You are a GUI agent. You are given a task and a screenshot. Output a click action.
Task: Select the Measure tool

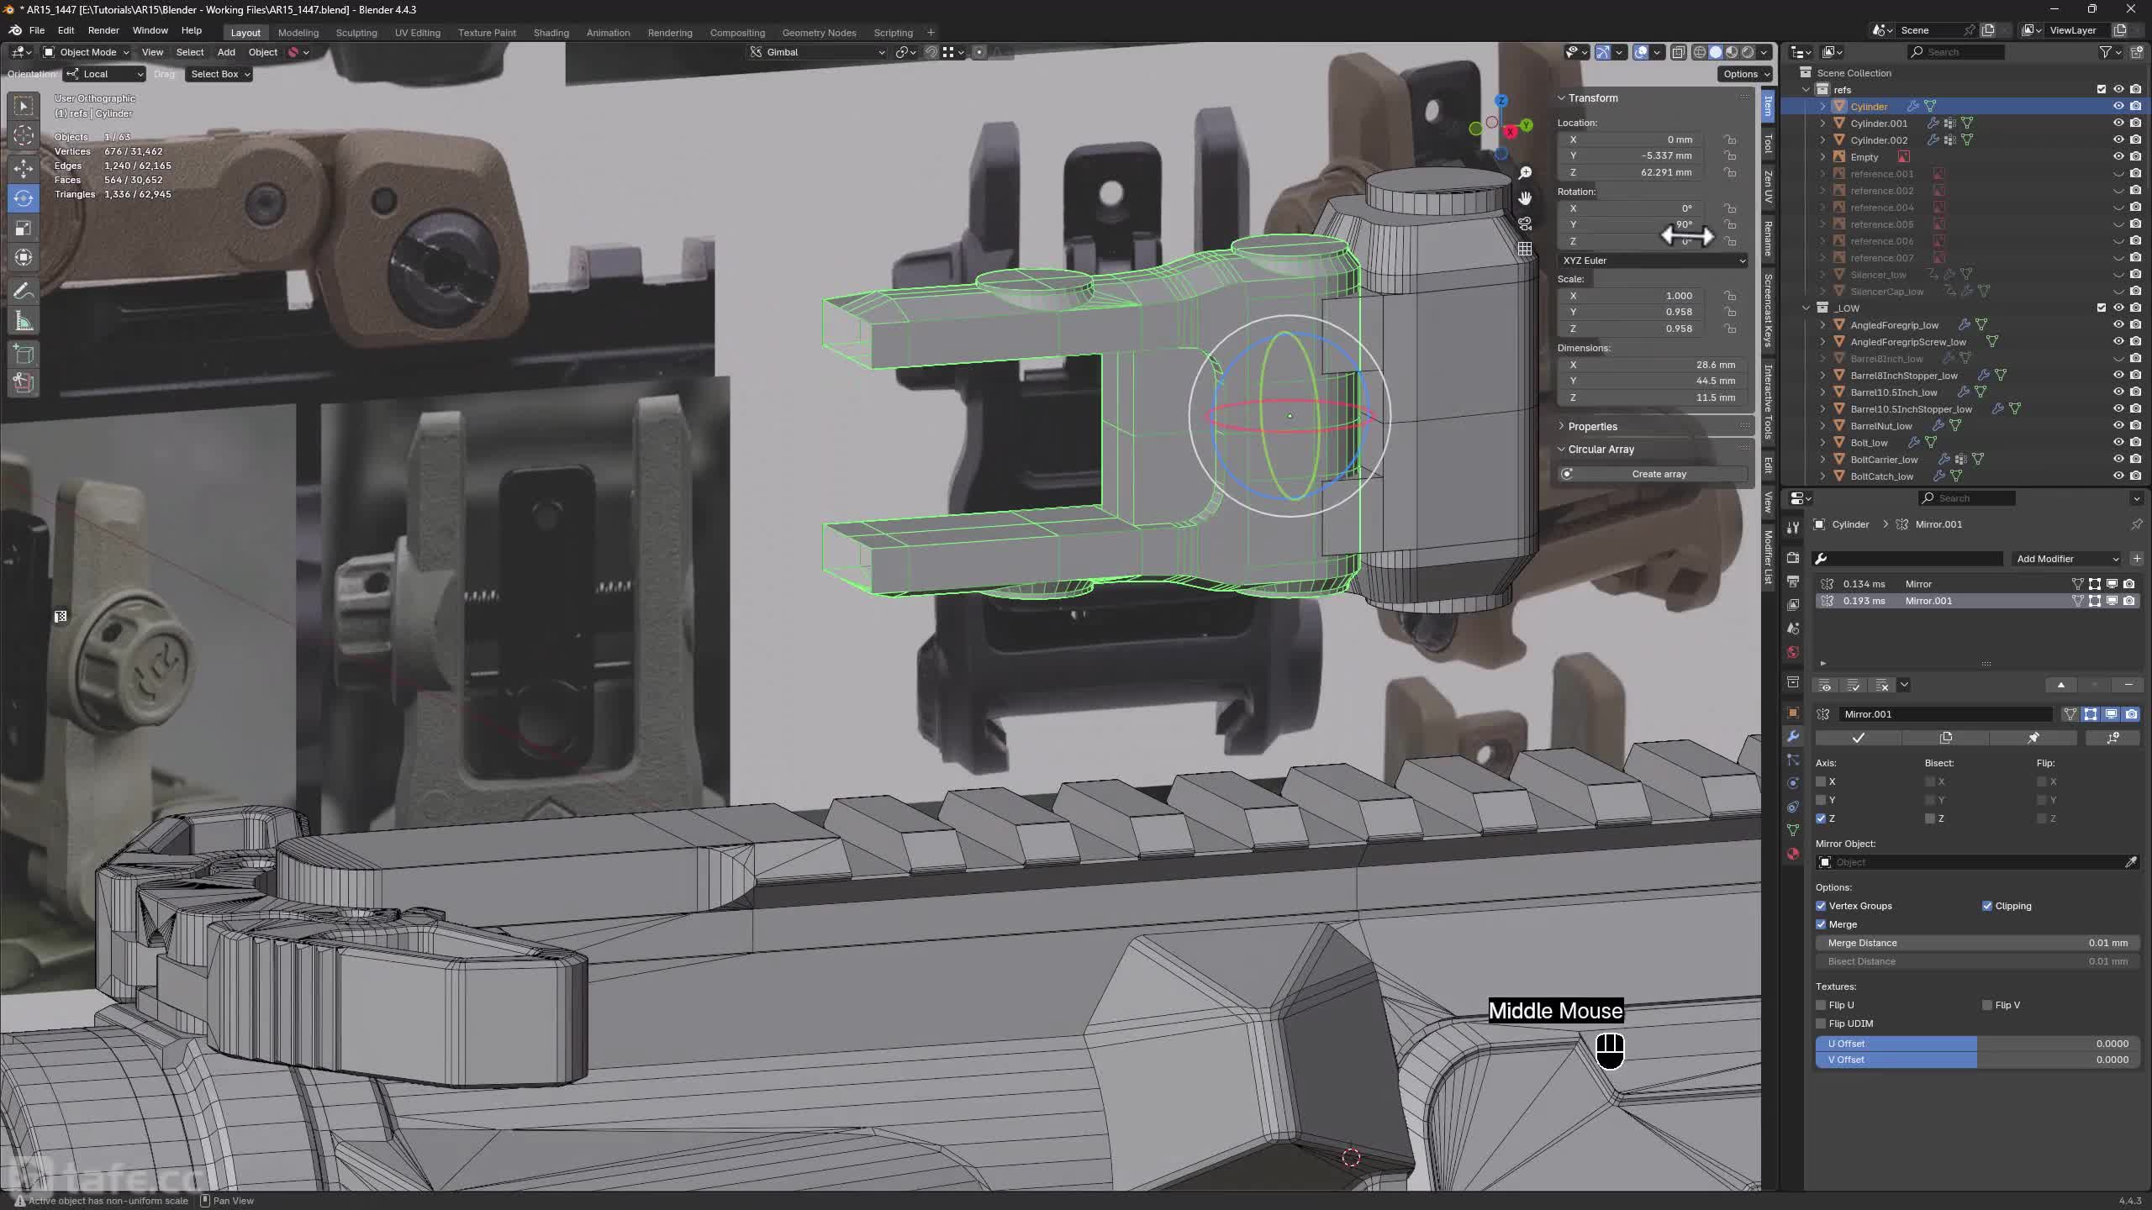[24, 322]
